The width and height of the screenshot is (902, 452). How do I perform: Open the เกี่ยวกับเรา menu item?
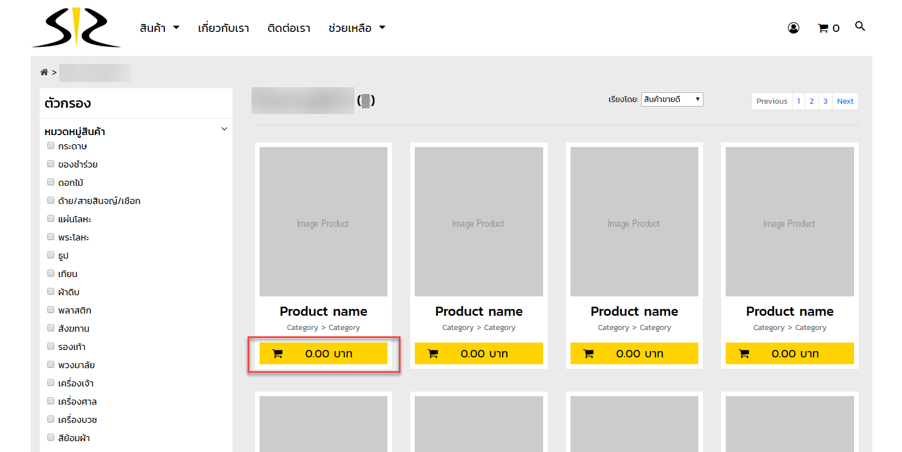pyautogui.click(x=223, y=28)
